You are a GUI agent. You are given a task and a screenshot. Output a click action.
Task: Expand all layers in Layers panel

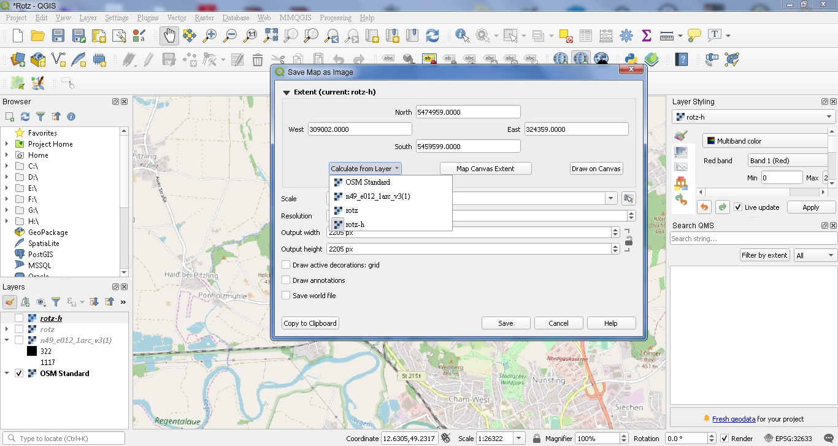pos(94,302)
